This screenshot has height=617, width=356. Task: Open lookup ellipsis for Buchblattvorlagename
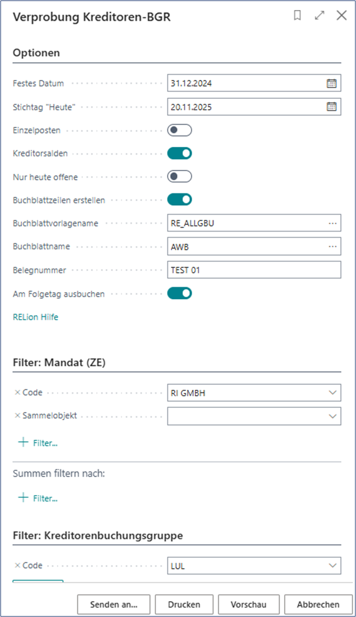(x=333, y=223)
